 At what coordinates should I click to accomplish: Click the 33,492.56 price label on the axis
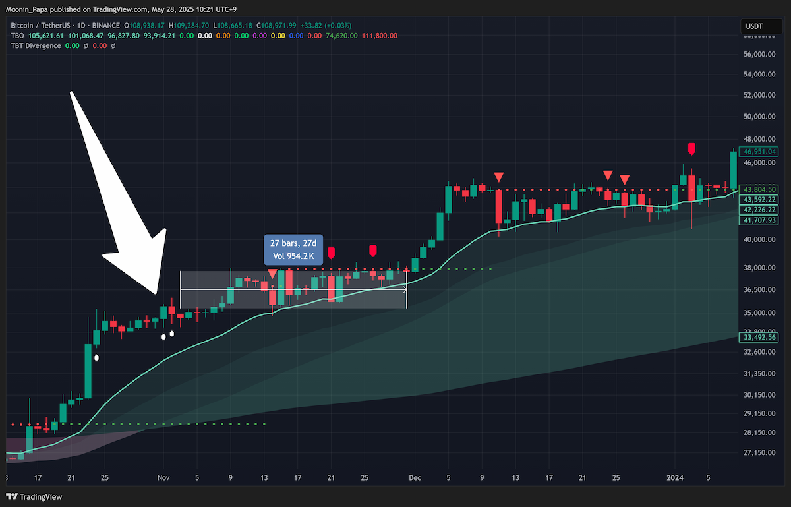[x=760, y=338]
